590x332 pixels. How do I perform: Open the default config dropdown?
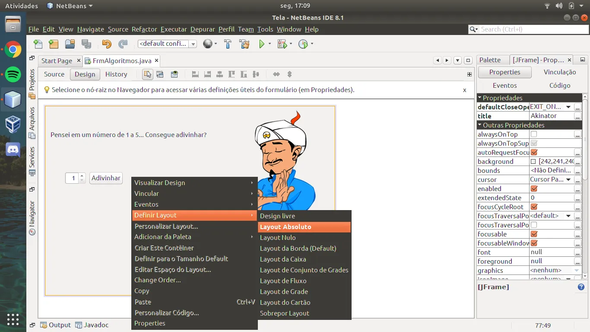(x=193, y=44)
